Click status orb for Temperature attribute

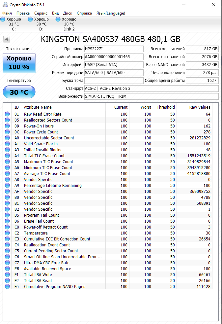(7, 233)
